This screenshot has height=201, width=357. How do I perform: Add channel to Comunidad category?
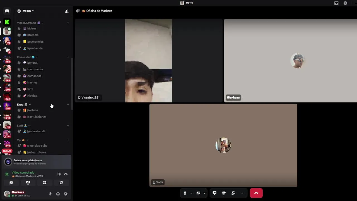(x=68, y=57)
